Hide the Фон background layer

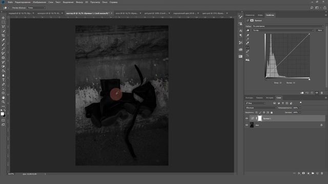coord(247,125)
